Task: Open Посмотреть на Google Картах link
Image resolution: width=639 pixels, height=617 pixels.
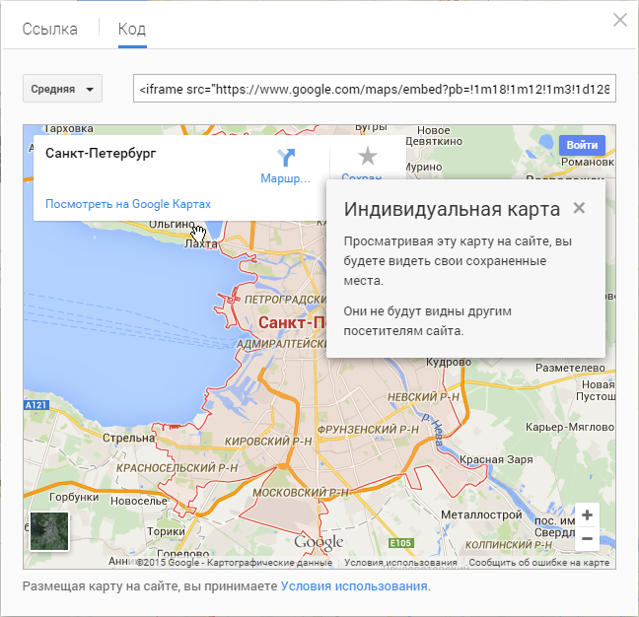Action: pyautogui.click(x=128, y=204)
